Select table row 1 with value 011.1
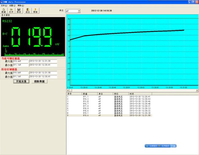The height and width of the screenshot is (155, 199). coord(109,97)
